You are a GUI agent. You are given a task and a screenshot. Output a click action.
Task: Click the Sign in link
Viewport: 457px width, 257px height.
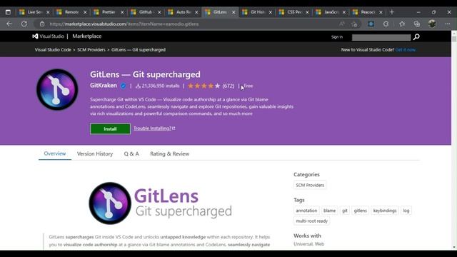337,37
